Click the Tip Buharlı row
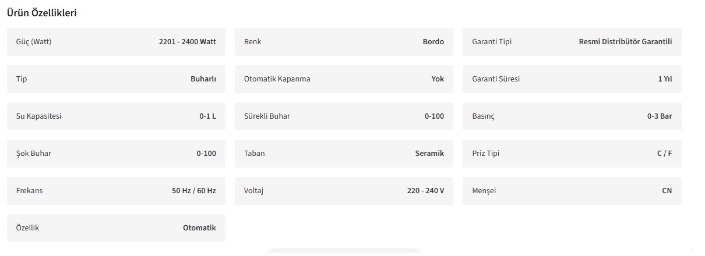705x256 pixels. coord(116,79)
